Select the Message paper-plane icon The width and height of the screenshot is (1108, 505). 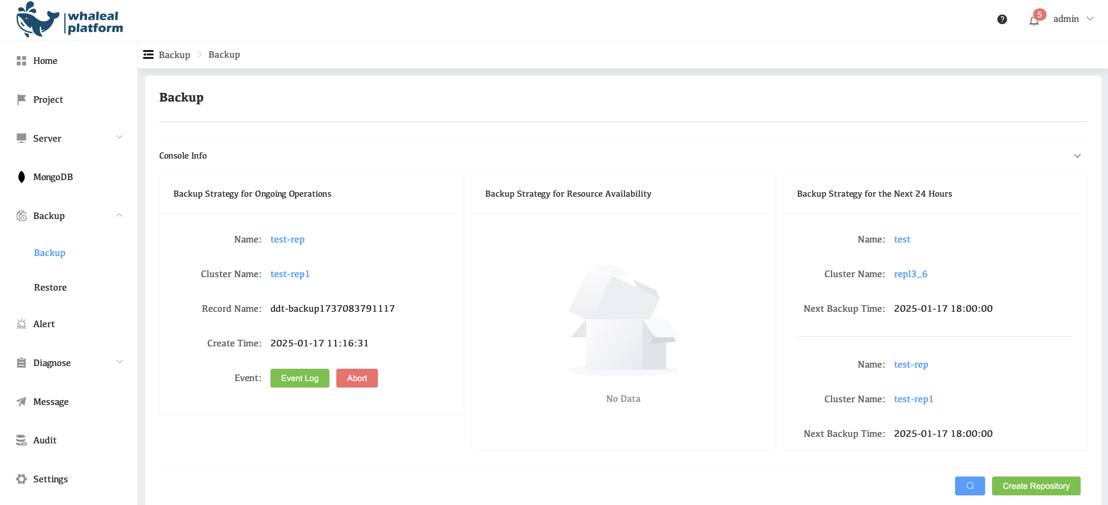[22, 401]
